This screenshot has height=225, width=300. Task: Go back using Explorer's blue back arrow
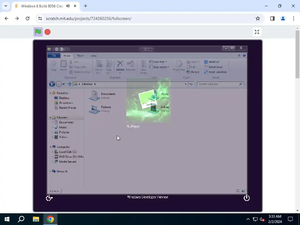(x=52, y=84)
